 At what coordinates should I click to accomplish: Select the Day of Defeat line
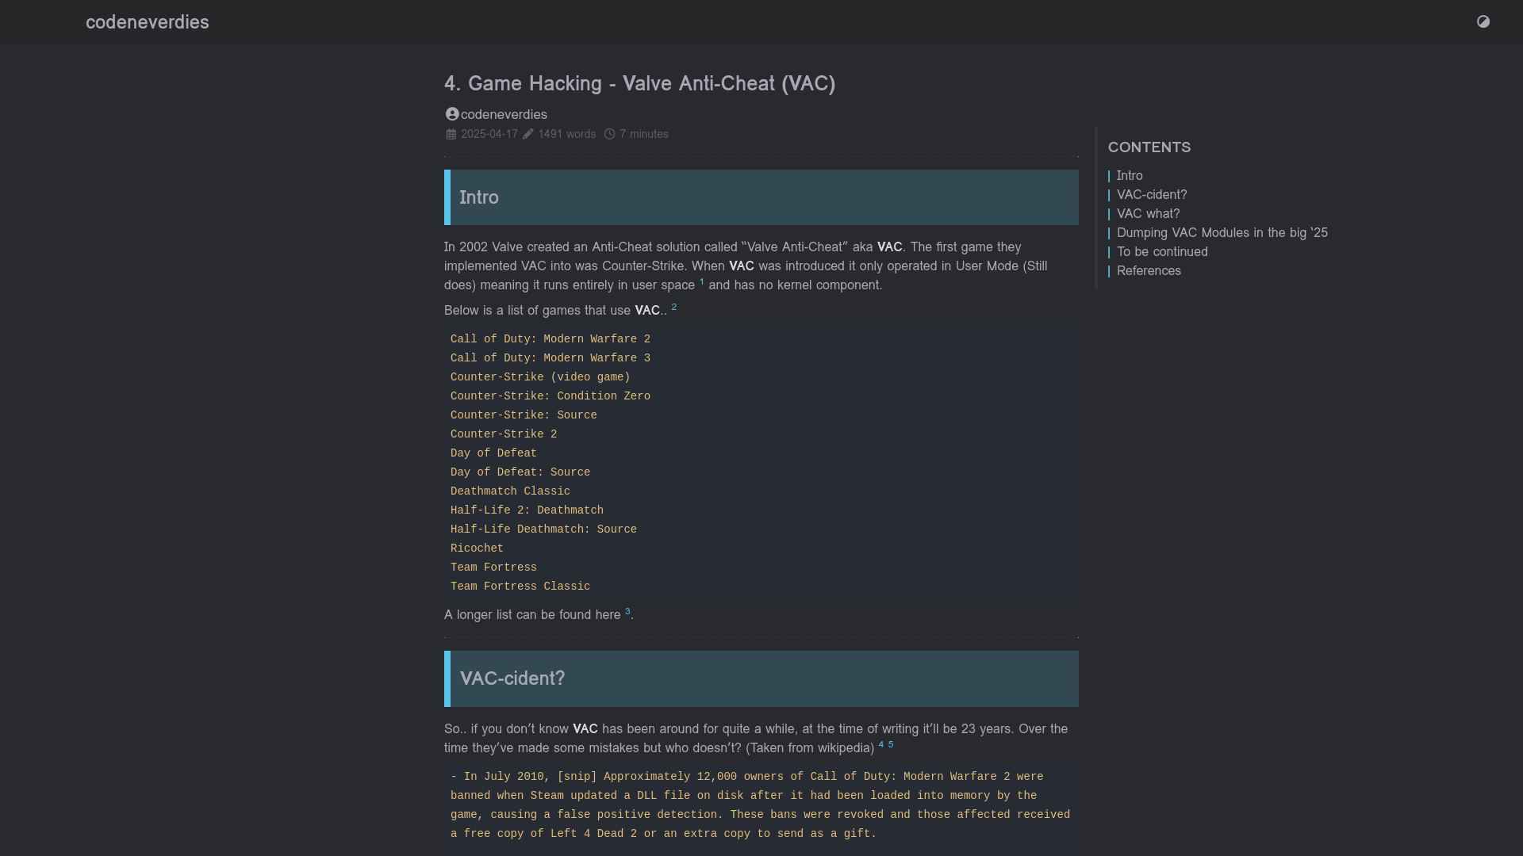point(493,453)
